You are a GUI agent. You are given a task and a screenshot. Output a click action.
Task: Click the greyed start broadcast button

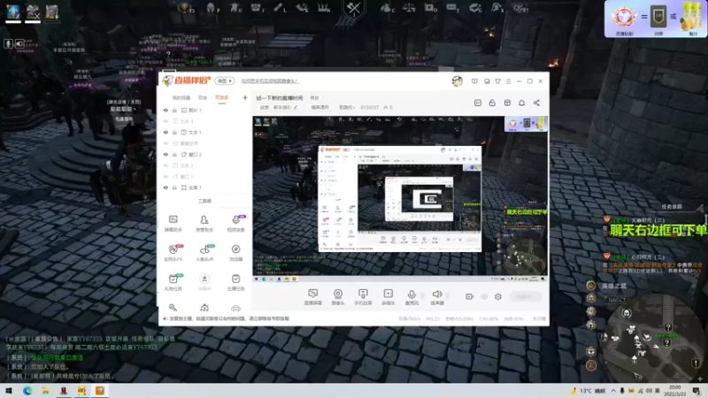coord(526,296)
